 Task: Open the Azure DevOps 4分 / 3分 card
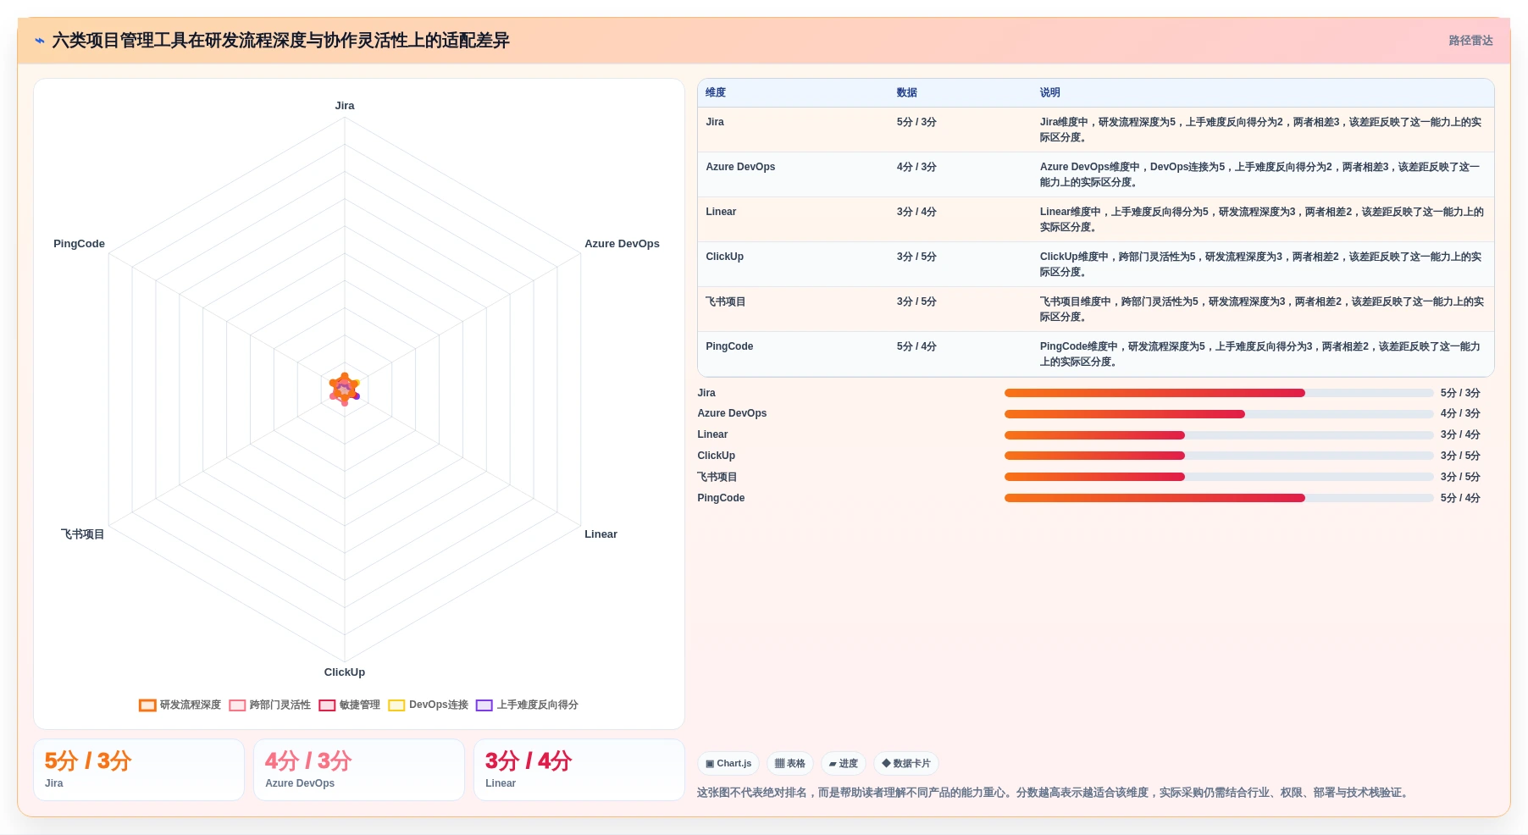[359, 770]
